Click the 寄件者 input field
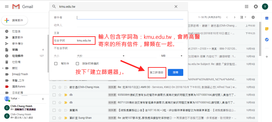 (x=130, y=18)
